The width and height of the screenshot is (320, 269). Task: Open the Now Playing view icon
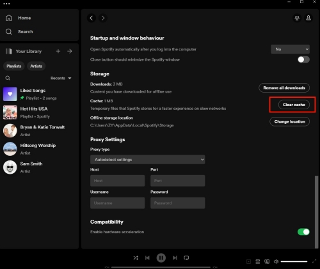[248, 261]
